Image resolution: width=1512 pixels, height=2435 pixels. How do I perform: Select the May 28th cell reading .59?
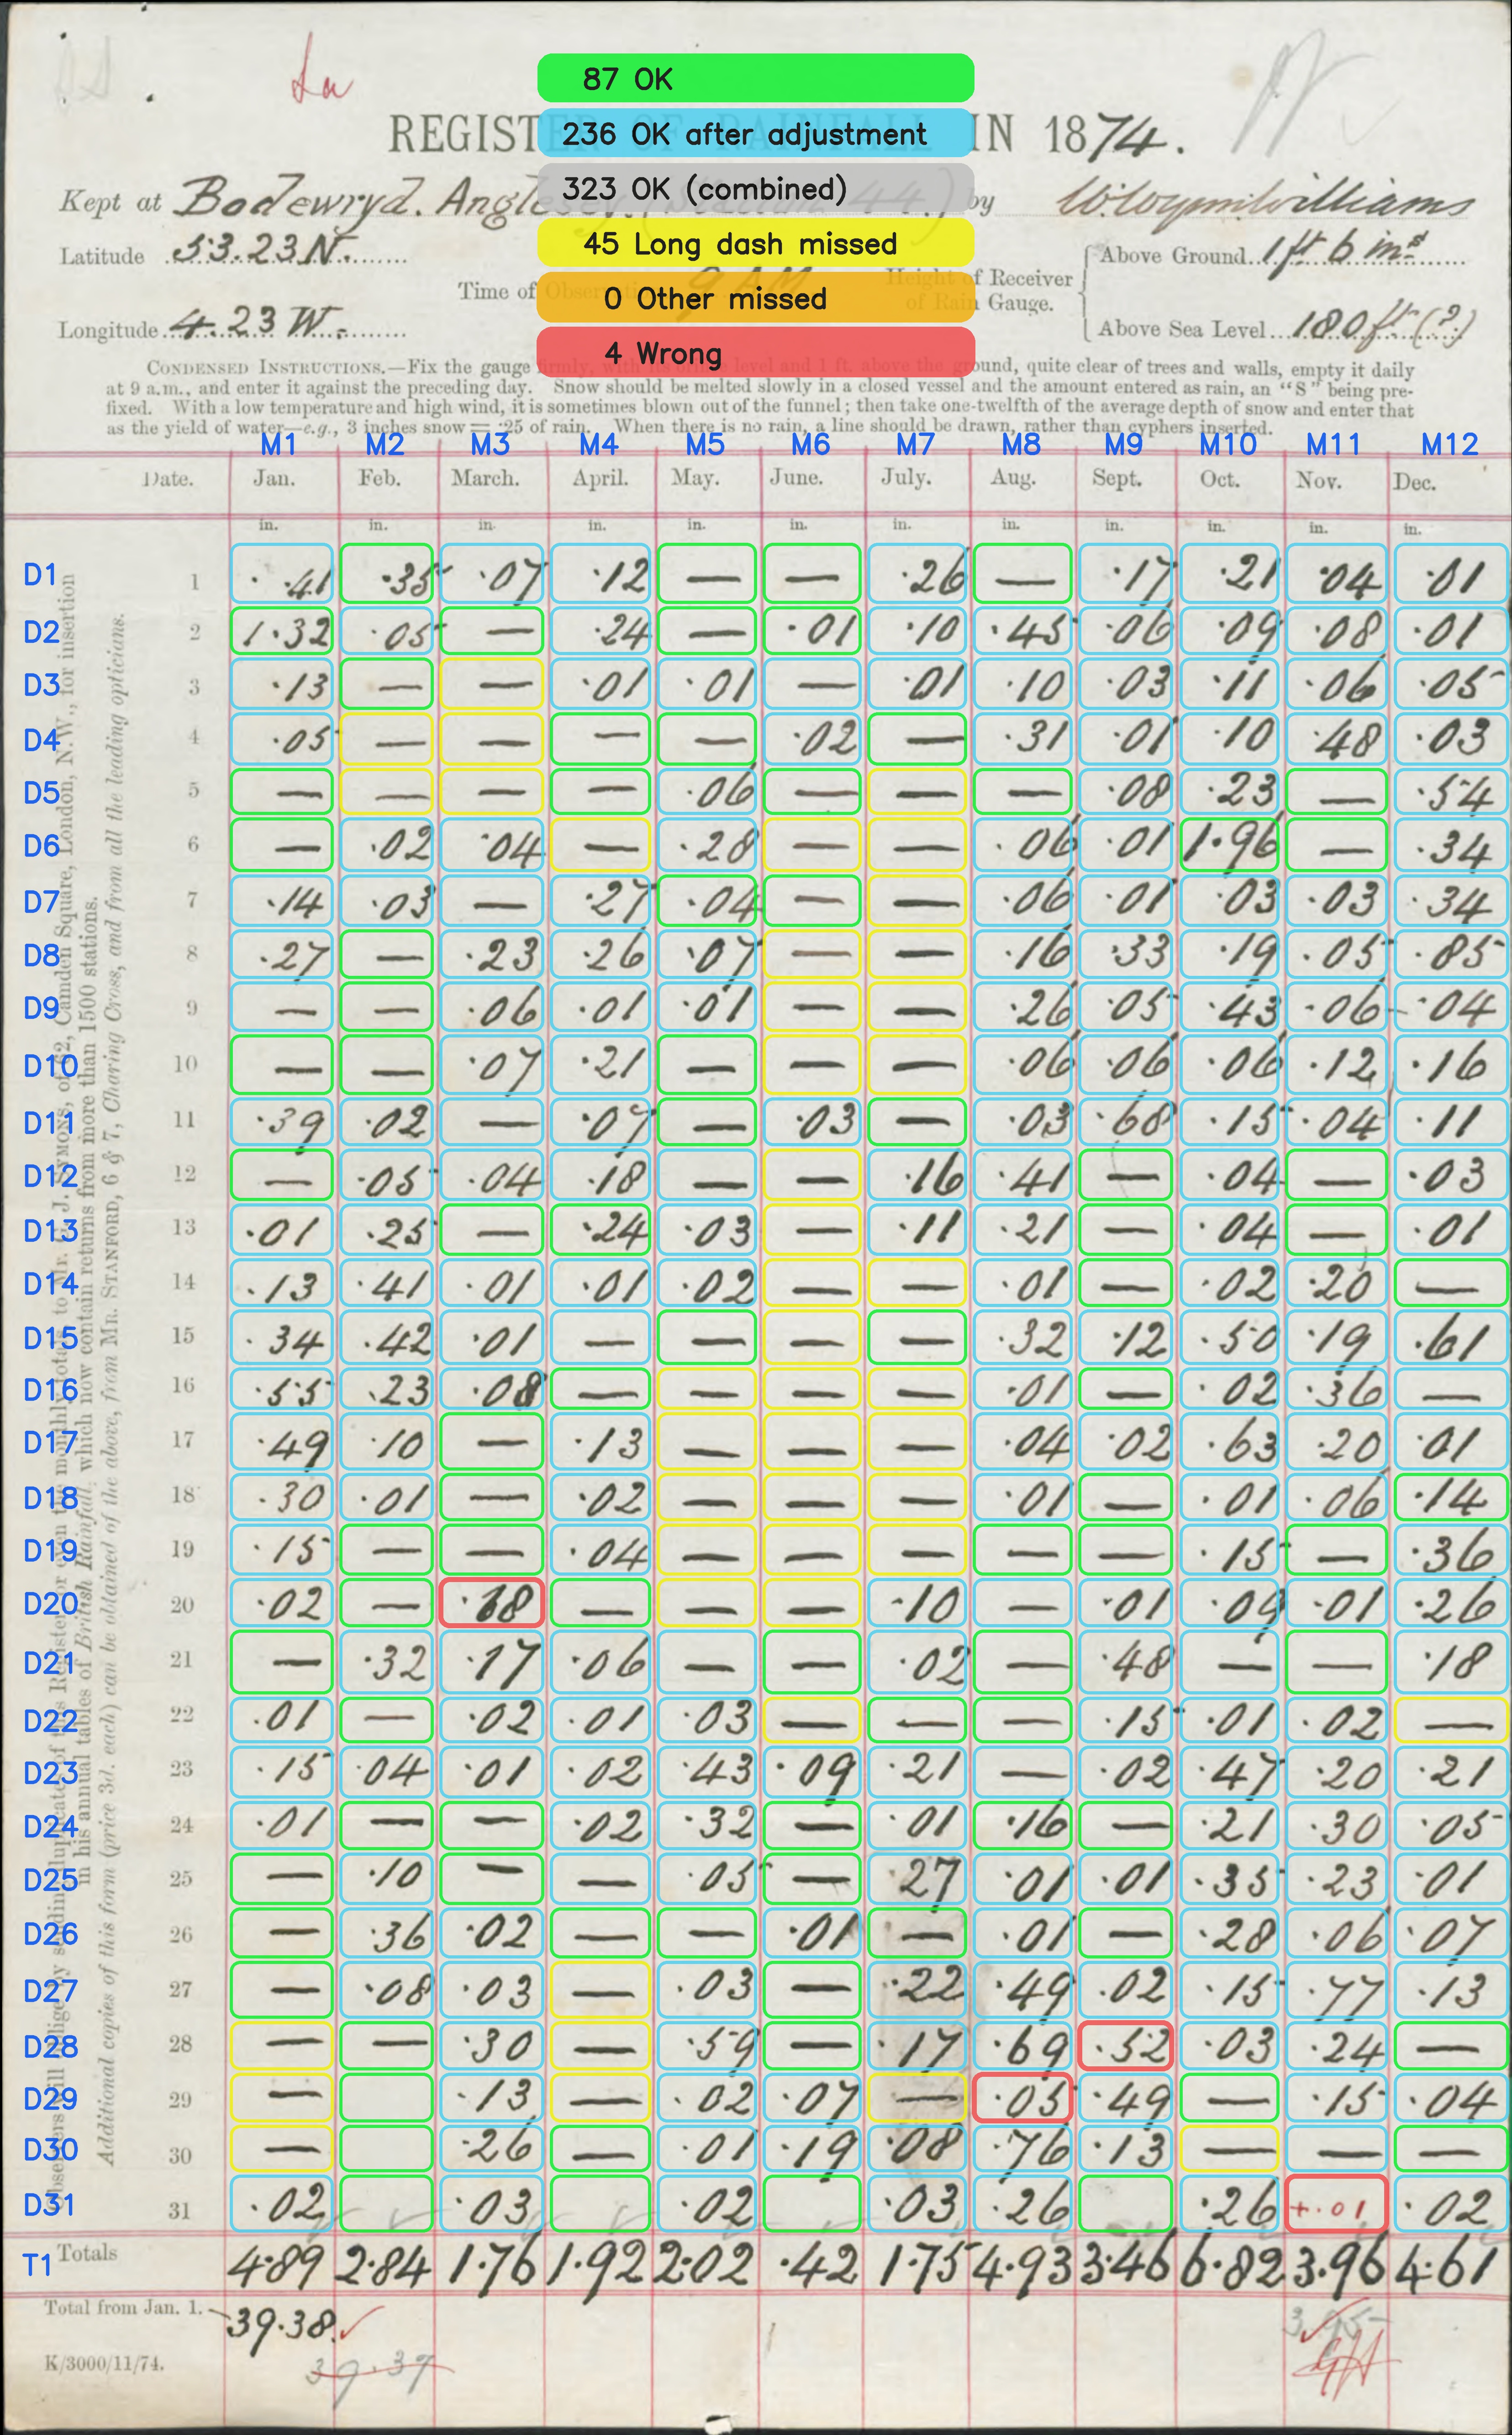tap(706, 2046)
